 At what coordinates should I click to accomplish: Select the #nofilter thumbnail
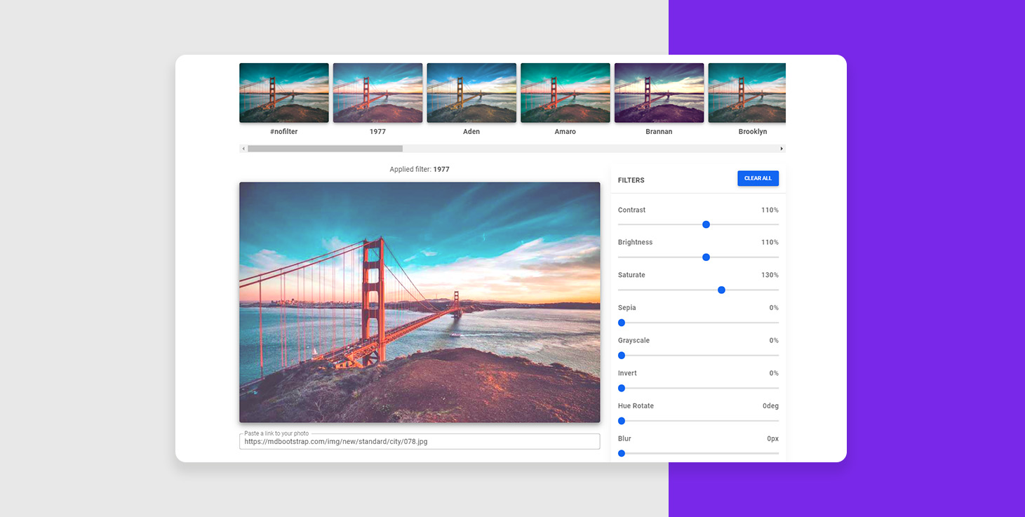point(283,93)
